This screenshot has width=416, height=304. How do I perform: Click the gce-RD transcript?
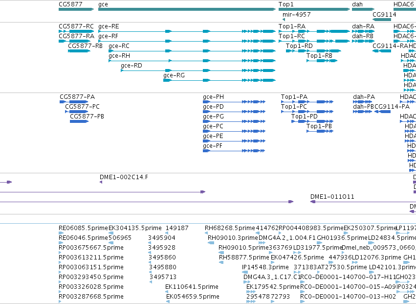(198, 70)
